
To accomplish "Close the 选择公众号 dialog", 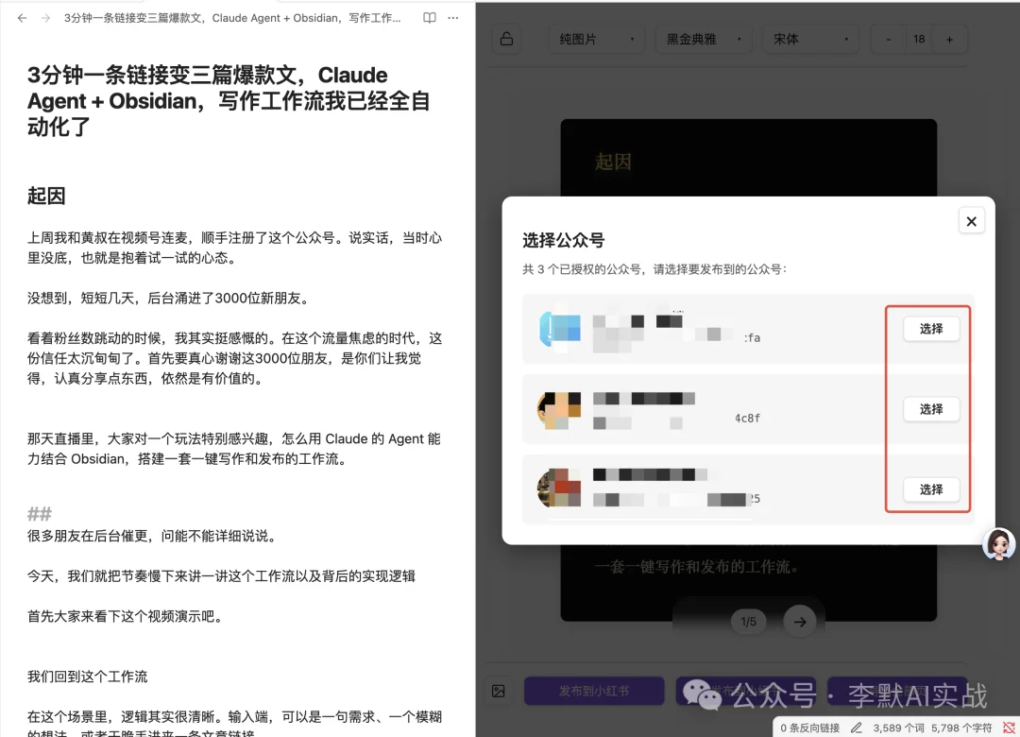I will tap(971, 220).
